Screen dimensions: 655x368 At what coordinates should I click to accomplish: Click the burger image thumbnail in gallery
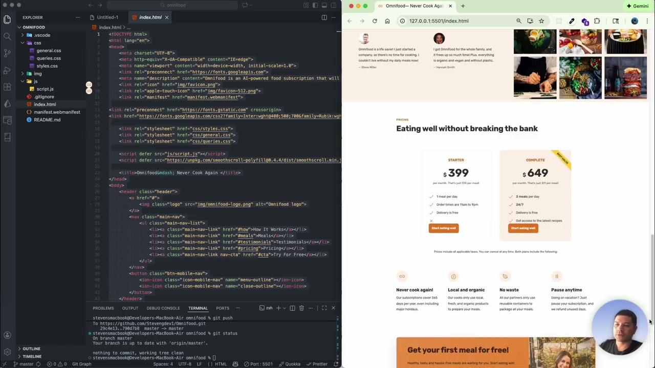pos(625,78)
